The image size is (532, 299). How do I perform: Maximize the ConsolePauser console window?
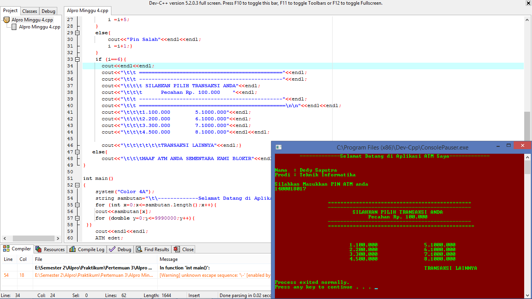coord(509,146)
